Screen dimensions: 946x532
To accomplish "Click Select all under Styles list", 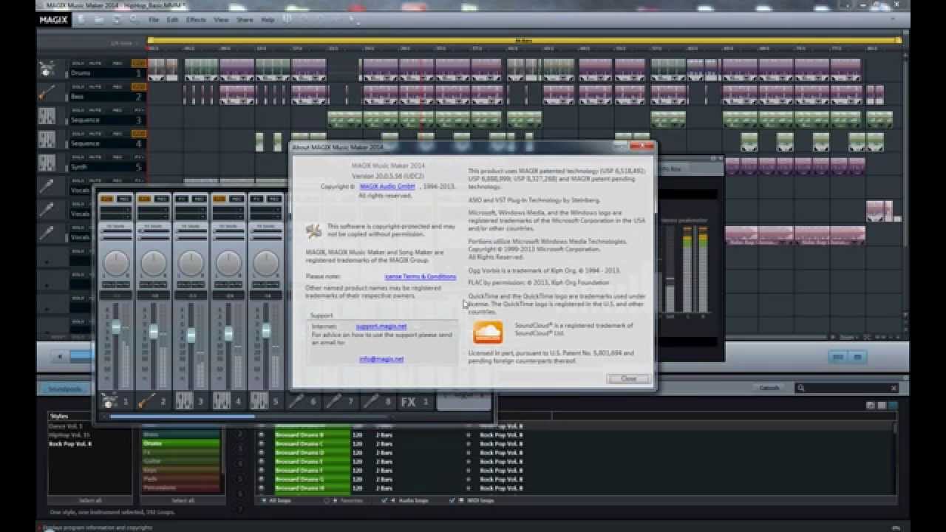I will (91, 500).
